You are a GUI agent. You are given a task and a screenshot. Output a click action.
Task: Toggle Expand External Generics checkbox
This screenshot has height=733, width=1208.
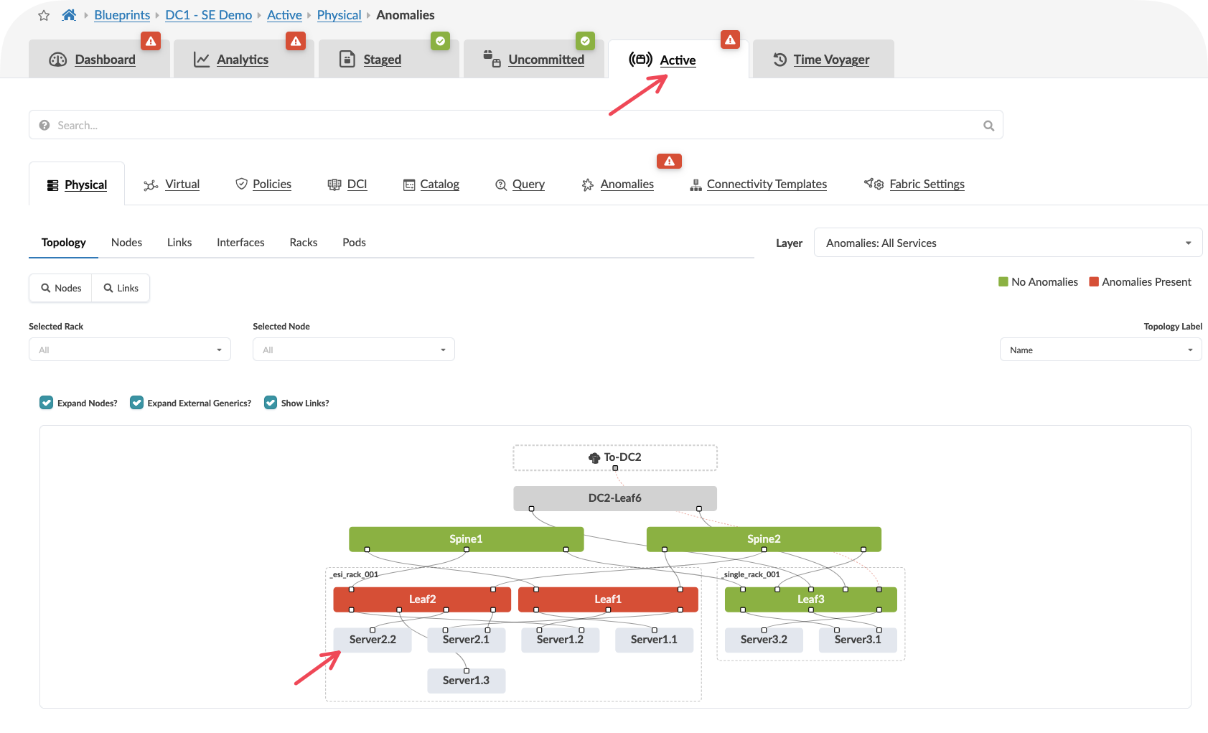point(136,403)
